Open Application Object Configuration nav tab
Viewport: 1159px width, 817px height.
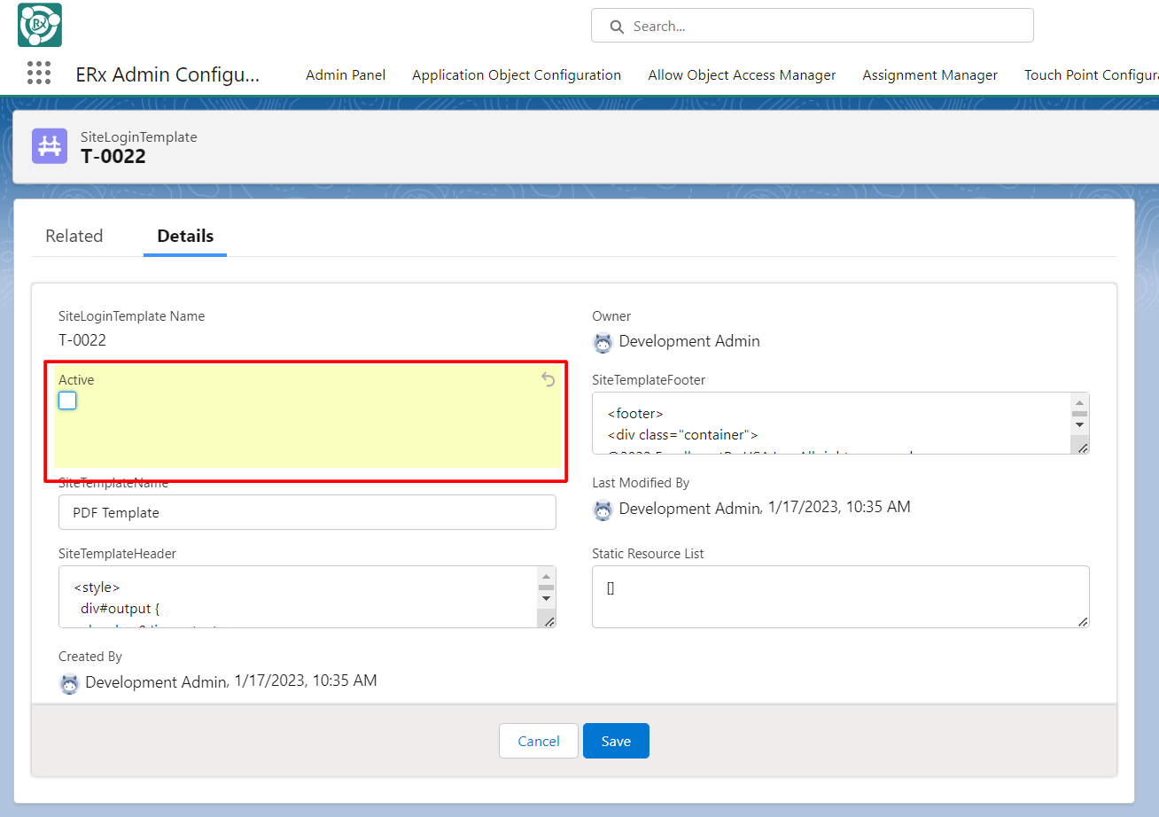point(517,75)
